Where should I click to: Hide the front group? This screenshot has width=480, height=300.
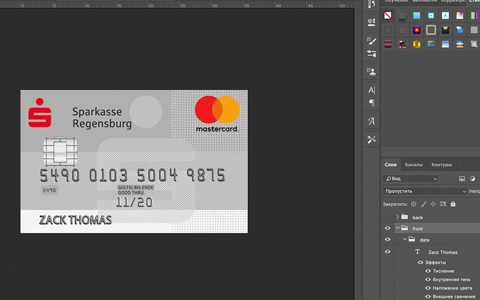(387, 228)
